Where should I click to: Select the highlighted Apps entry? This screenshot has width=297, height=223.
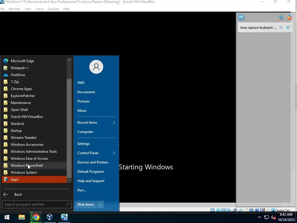(x=34, y=179)
